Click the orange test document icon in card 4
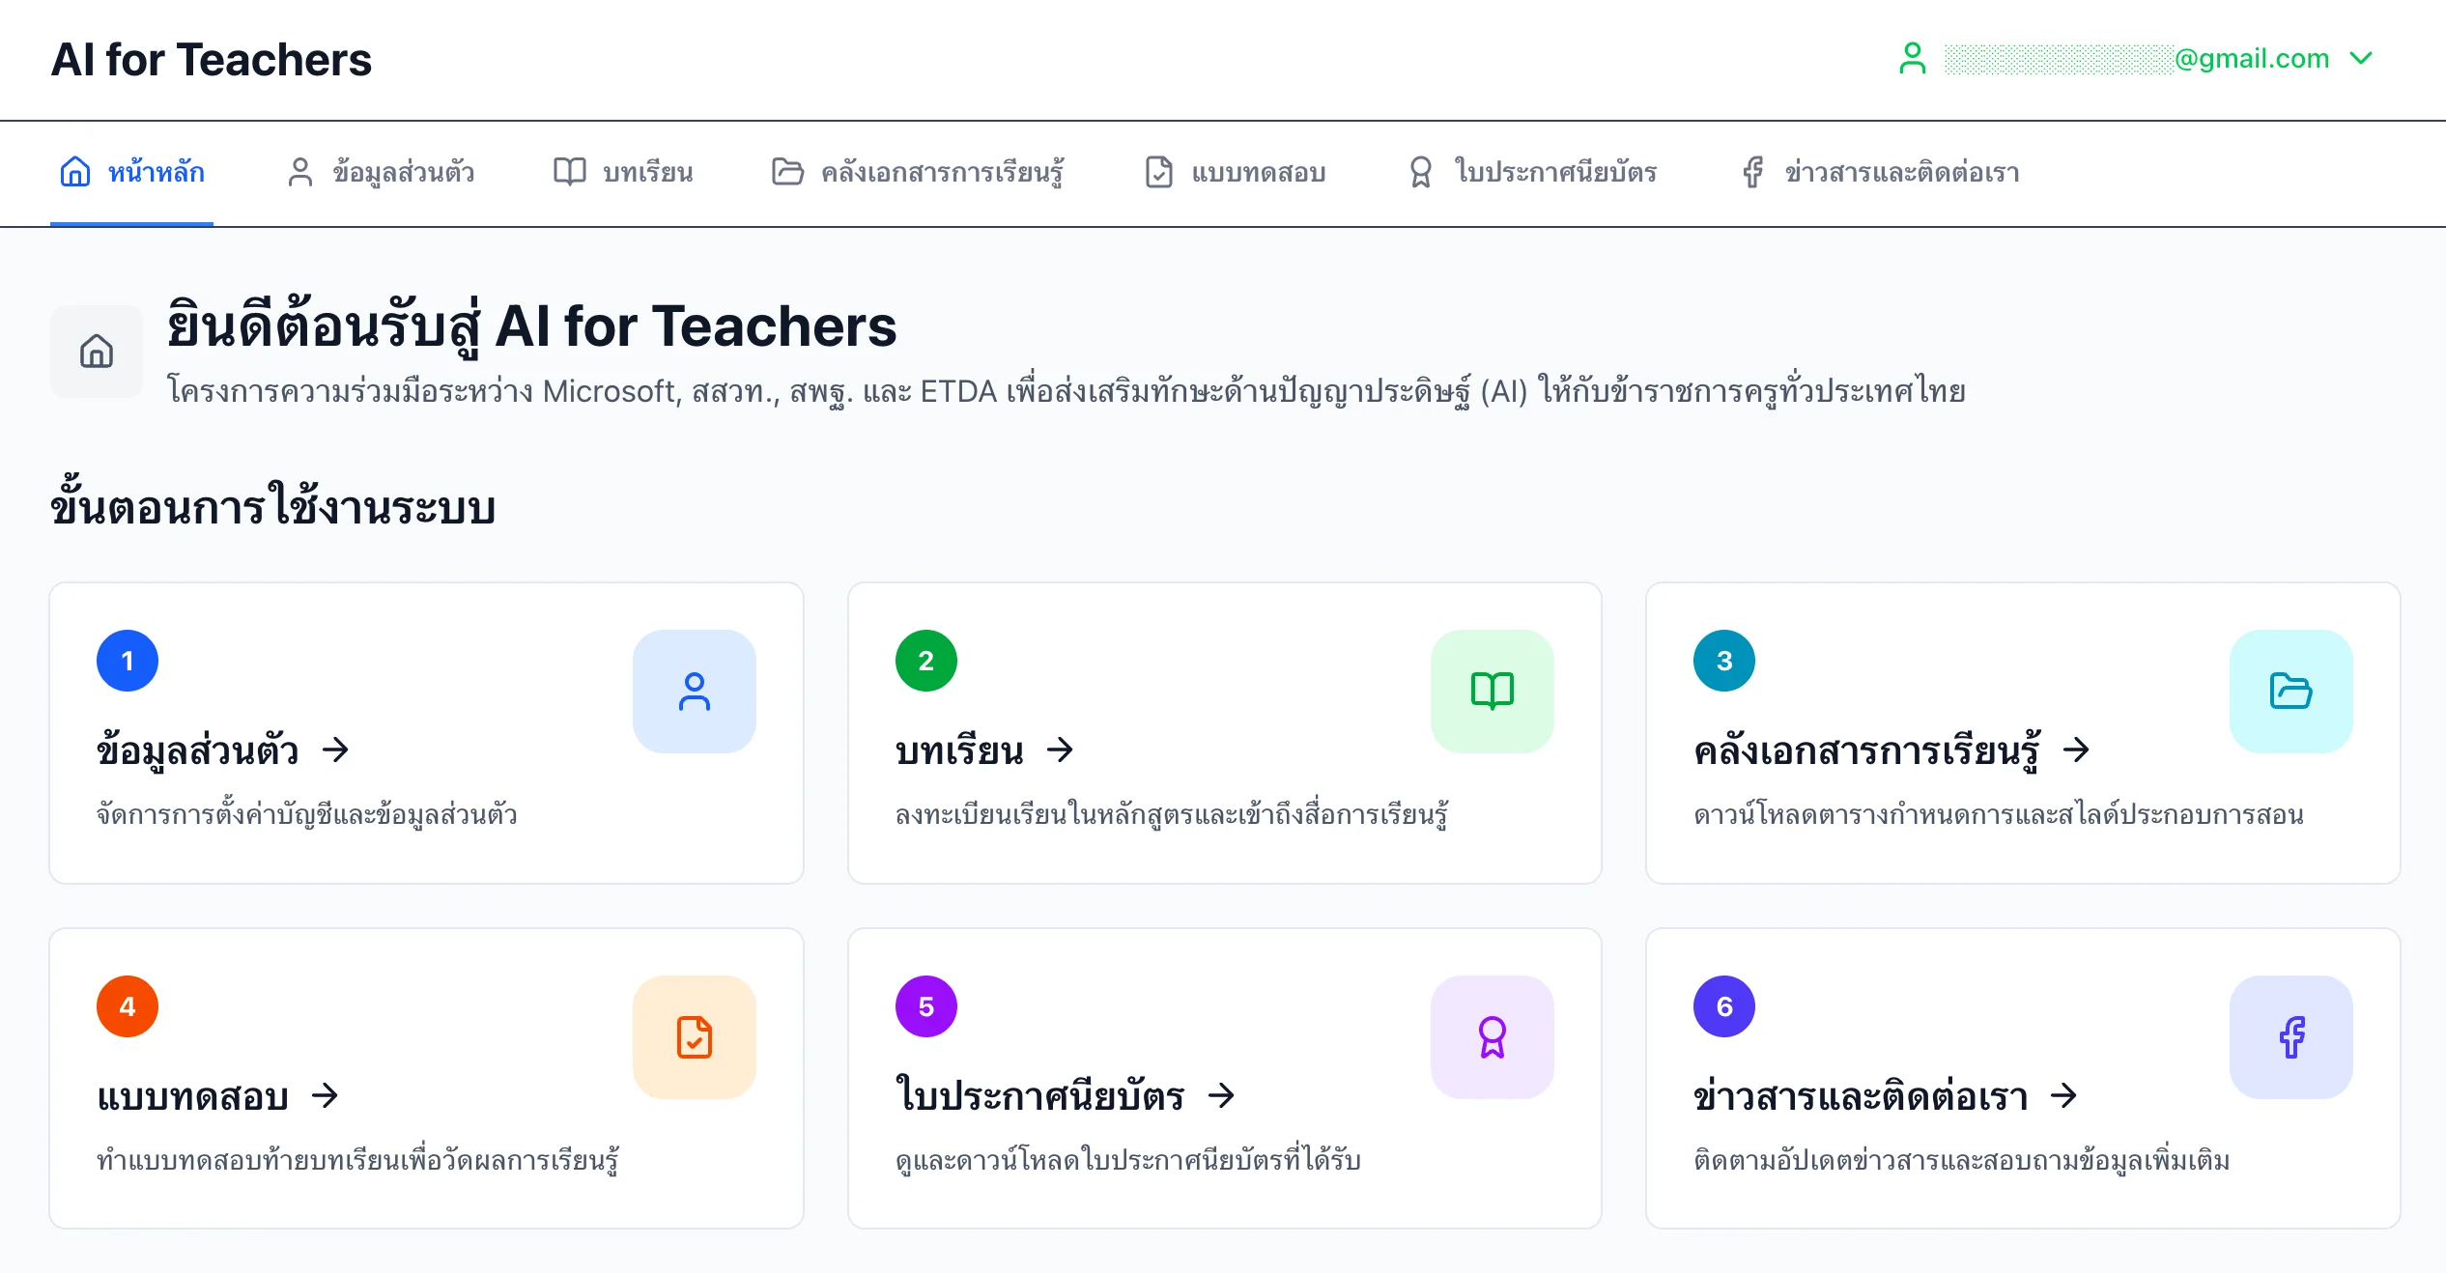The image size is (2446, 1273). click(x=694, y=1037)
